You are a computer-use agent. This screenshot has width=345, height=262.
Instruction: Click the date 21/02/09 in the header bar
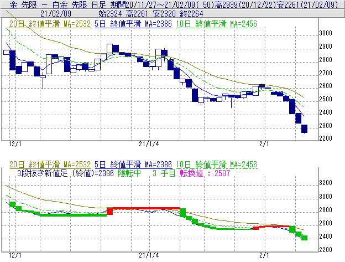pyautogui.click(x=56, y=14)
